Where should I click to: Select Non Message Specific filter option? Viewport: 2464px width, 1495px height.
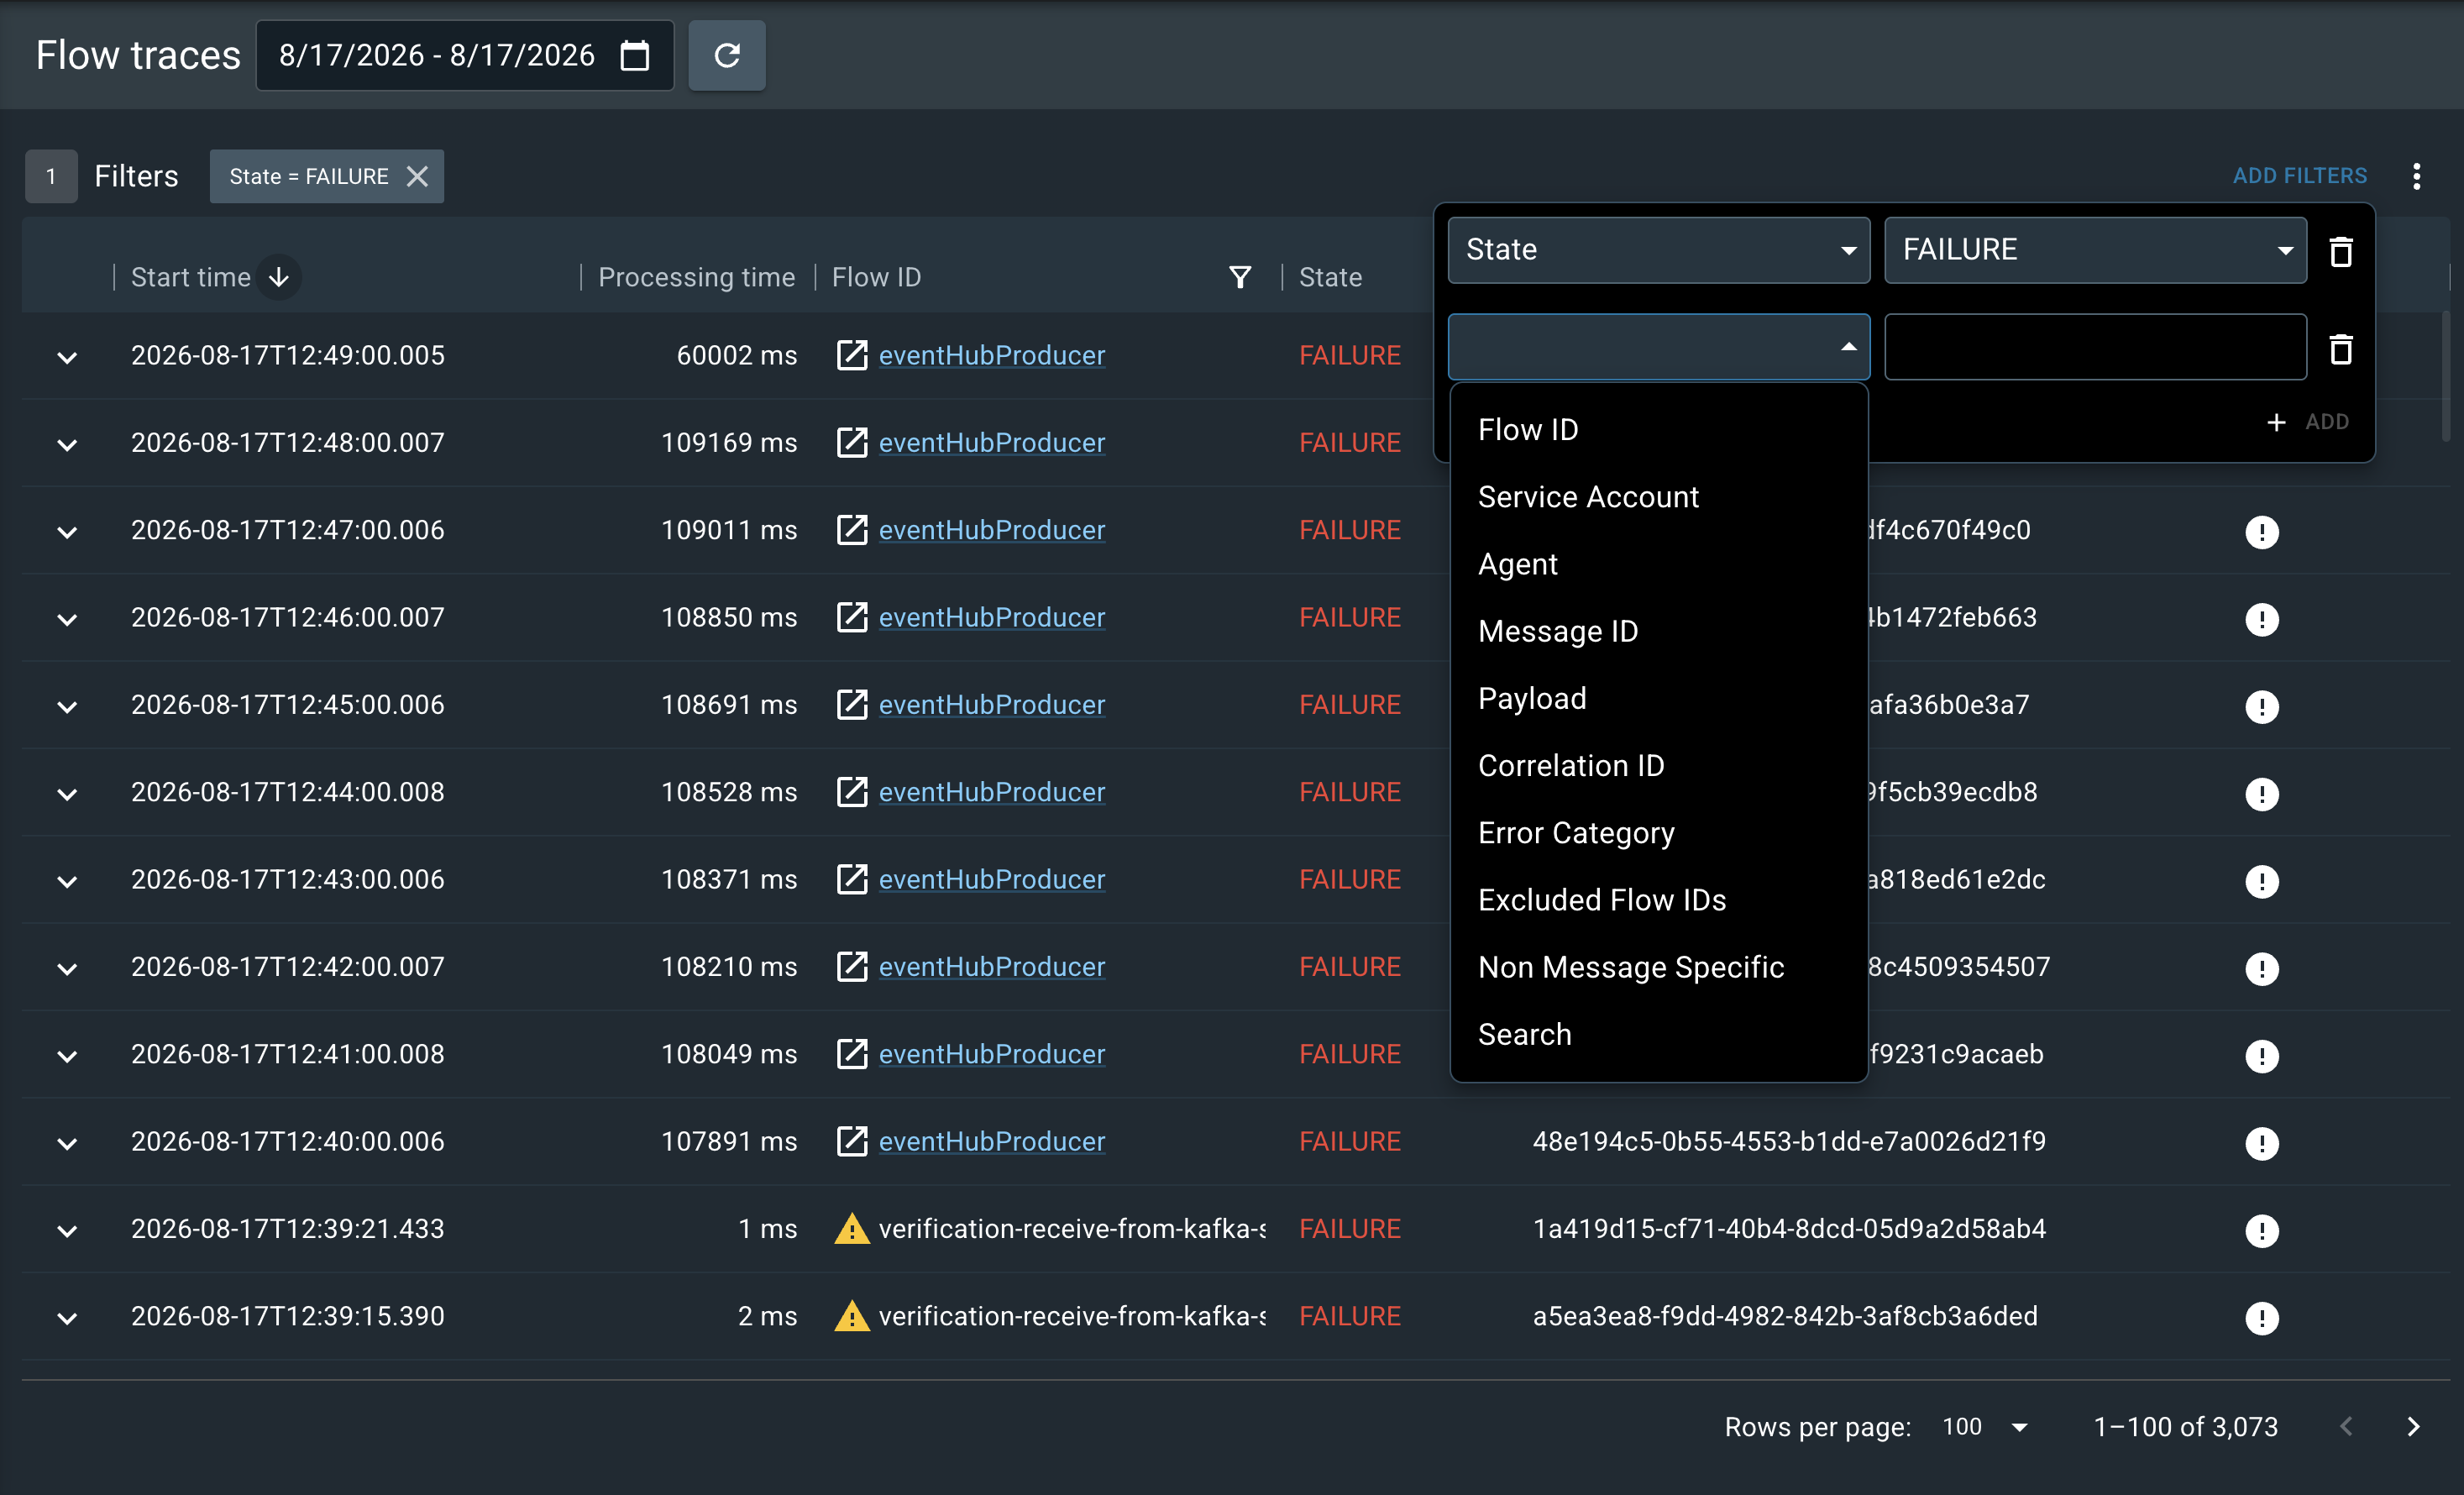click(x=1659, y=967)
